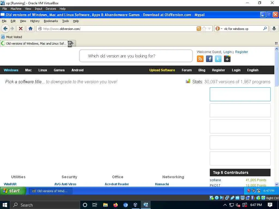Open a new tab with plus button

(x=72, y=43)
